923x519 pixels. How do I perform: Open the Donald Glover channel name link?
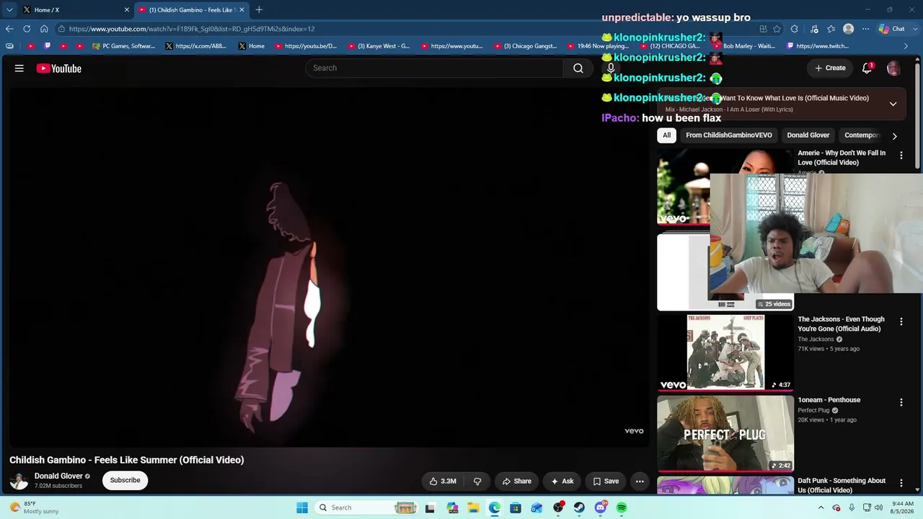point(58,476)
